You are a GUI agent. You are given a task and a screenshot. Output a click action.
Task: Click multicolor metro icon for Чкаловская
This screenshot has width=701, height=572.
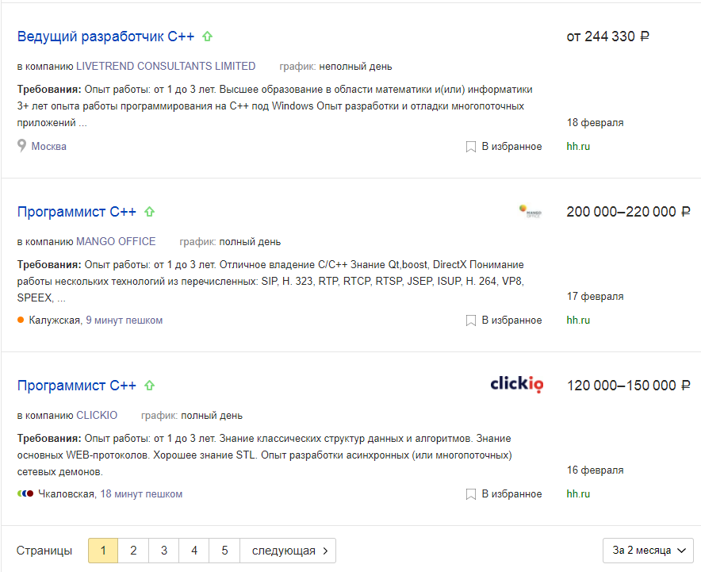point(25,493)
